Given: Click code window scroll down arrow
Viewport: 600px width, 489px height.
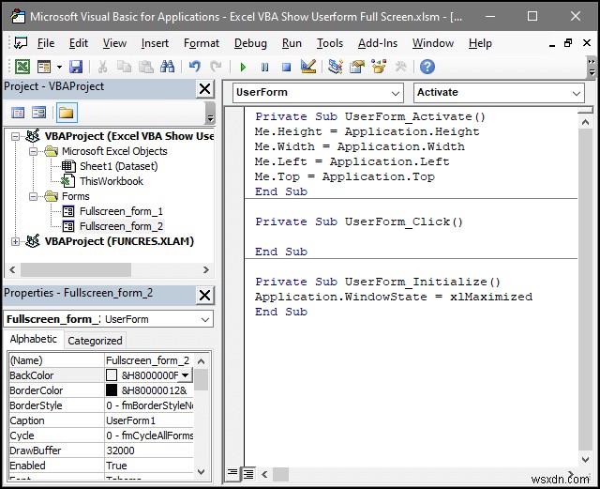Looking at the screenshot, I should 585,459.
